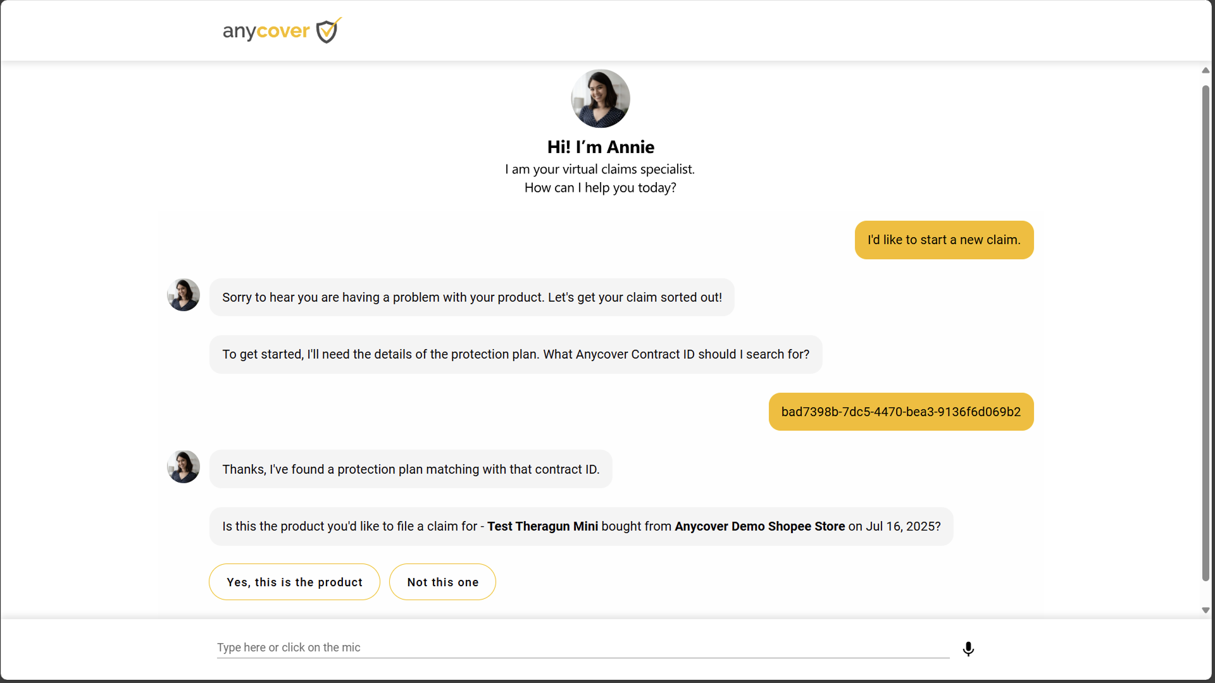Click the contract ID 'bad7398b-7dc5-4470-bea3-9136f6d069b2' bubble
The image size is (1215, 683).
pos(901,412)
